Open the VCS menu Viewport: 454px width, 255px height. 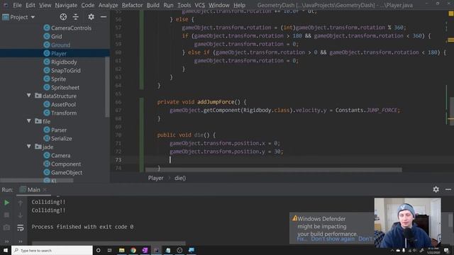pyautogui.click(x=199, y=5)
